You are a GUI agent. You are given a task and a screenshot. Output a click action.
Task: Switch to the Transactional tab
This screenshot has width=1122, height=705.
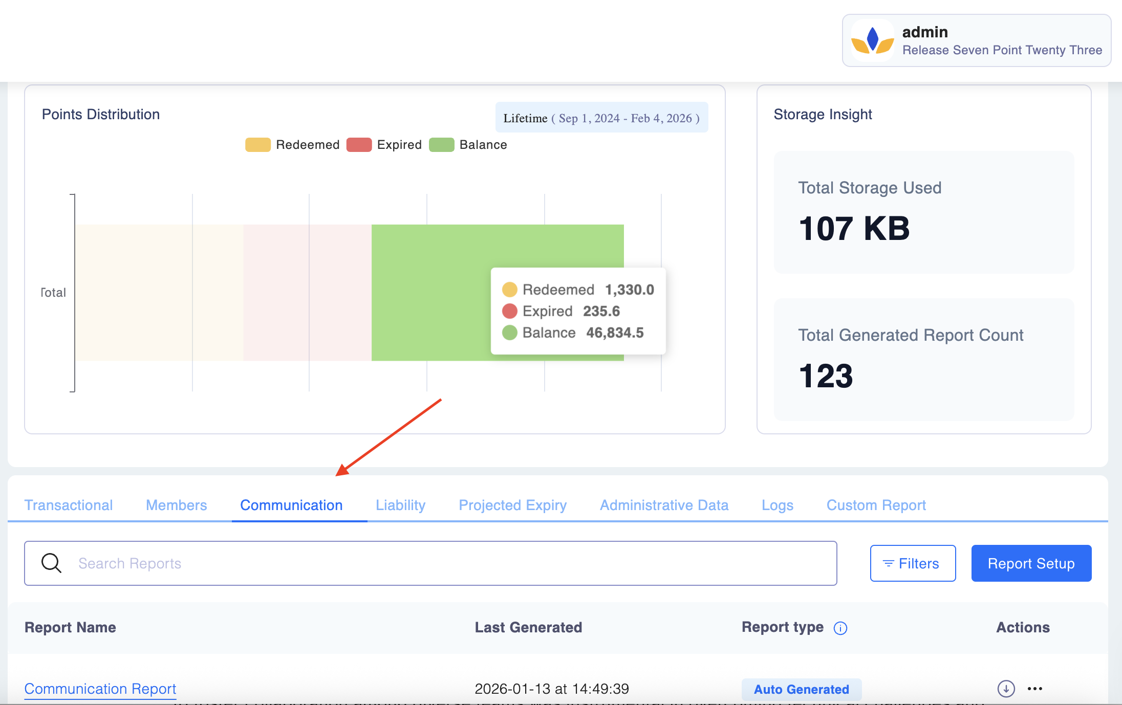point(69,505)
